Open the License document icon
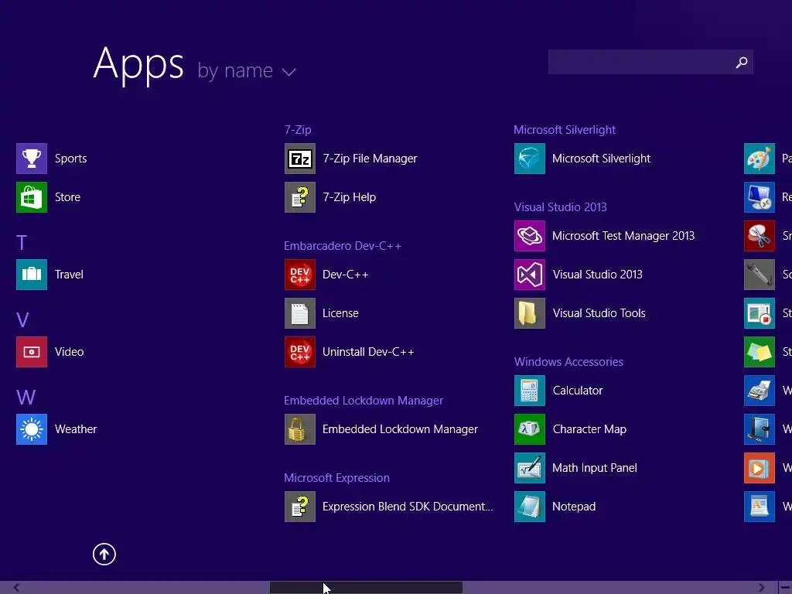 299,313
